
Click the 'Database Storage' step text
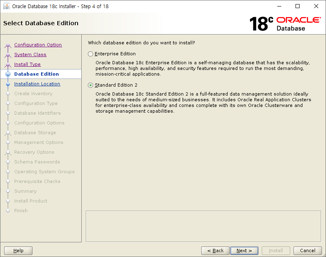[x=35, y=133]
